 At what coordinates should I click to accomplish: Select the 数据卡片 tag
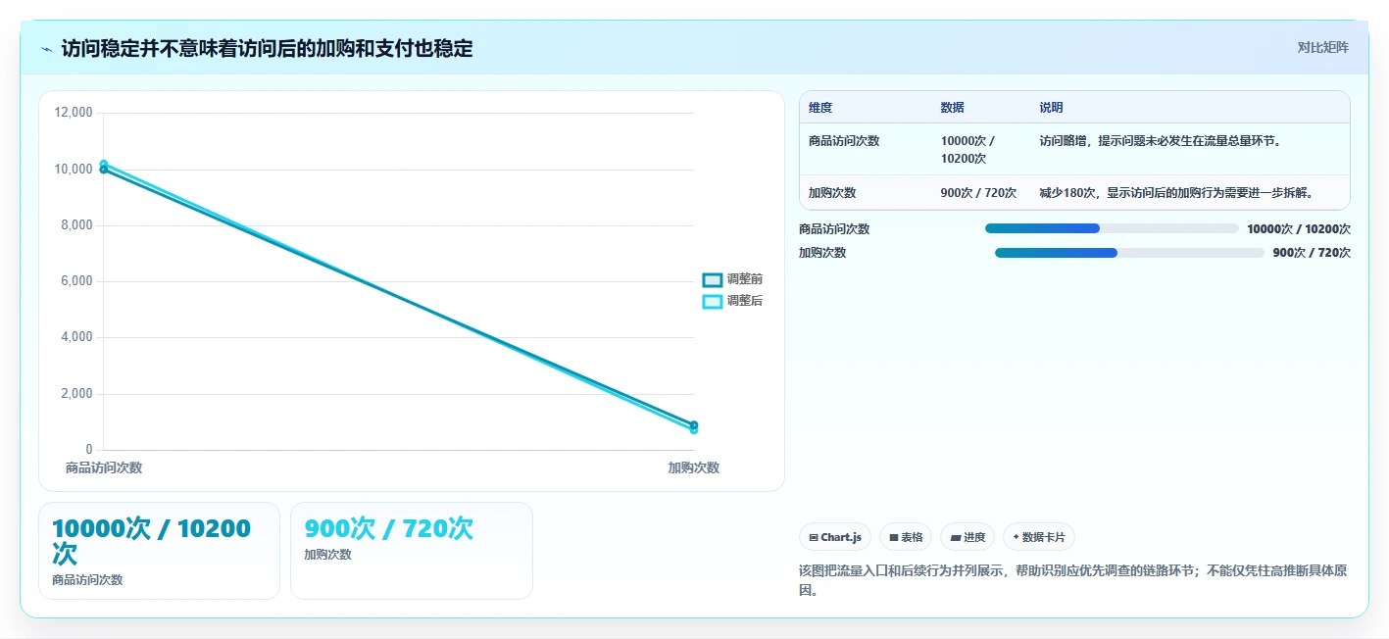(1039, 537)
